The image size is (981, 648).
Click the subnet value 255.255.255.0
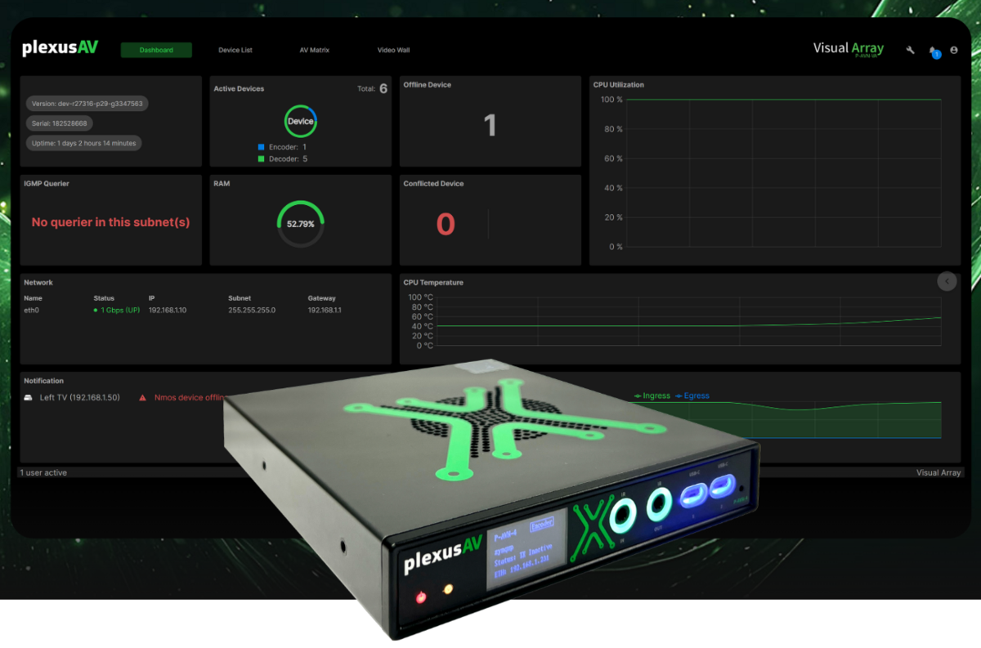tap(252, 311)
